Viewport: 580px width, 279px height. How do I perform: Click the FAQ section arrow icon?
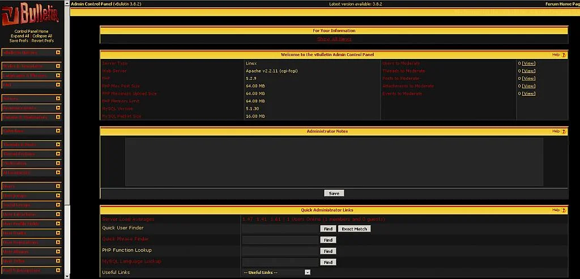click(58, 85)
